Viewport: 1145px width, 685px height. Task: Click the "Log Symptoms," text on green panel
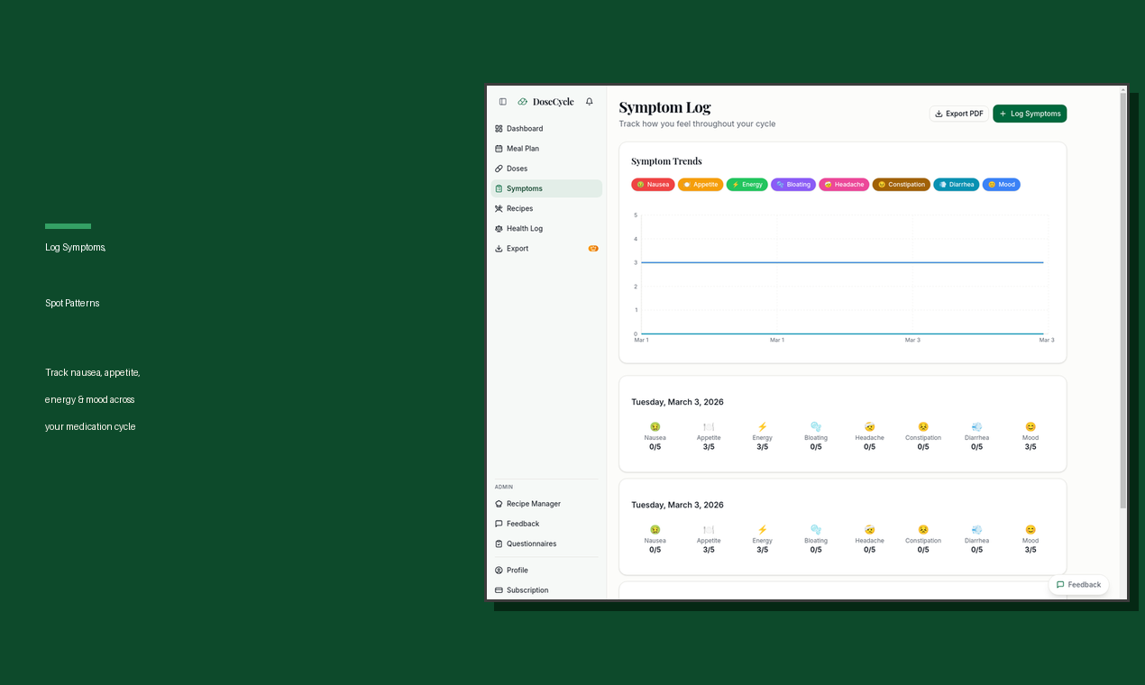pyautogui.click(x=76, y=247)
